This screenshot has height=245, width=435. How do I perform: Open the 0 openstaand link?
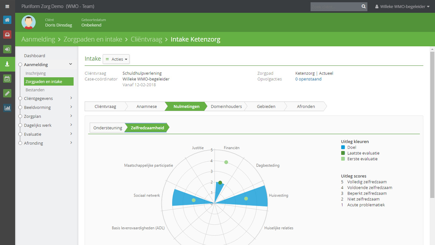click(x=308, y=79)
